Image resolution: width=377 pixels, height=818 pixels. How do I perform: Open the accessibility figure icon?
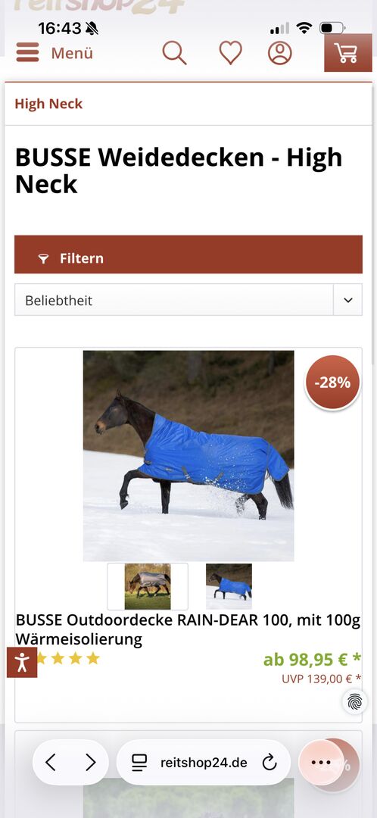22,662
